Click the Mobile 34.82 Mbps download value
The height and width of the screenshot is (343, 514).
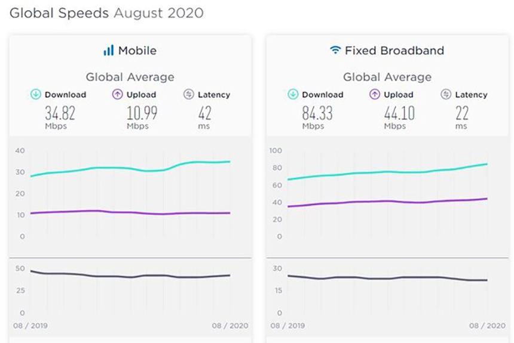[x=59, y=113]
